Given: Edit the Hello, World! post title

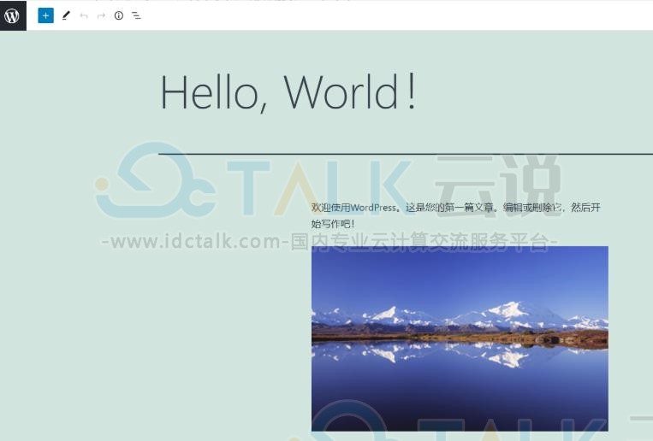Looking at the screenshot, I should [x=288, y=92].
